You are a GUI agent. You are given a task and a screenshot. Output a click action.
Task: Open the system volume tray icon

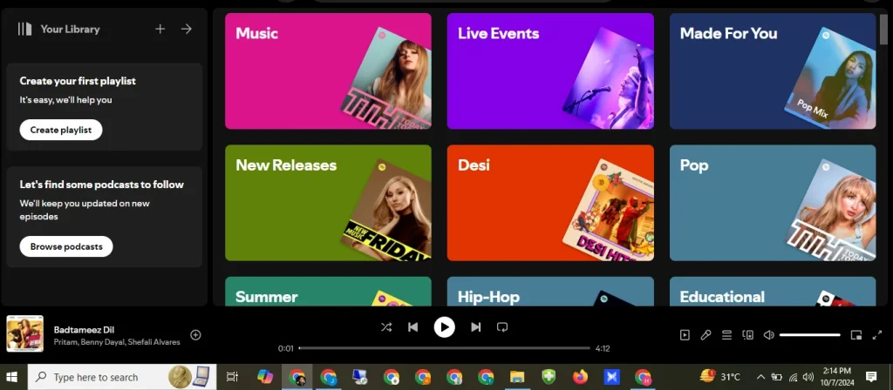coord(808,376)
